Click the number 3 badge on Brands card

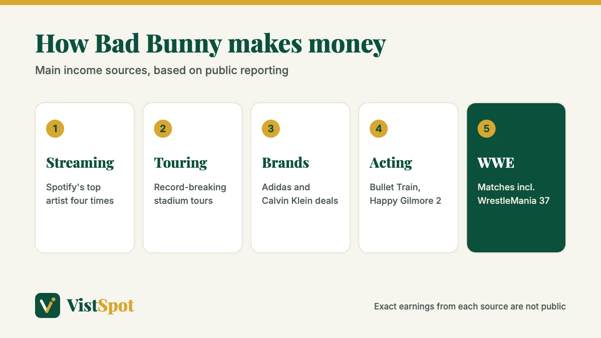pyautogui.click(x=271, y=129)
